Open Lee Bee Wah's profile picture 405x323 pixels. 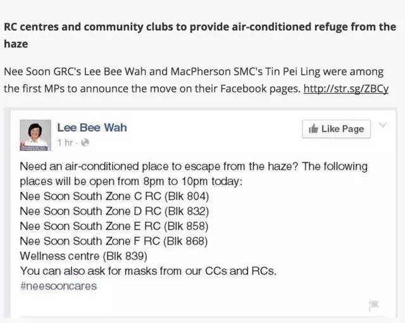click(35, 134)
